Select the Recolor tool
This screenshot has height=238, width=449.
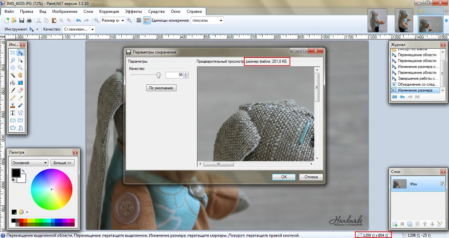pos(20,105)
